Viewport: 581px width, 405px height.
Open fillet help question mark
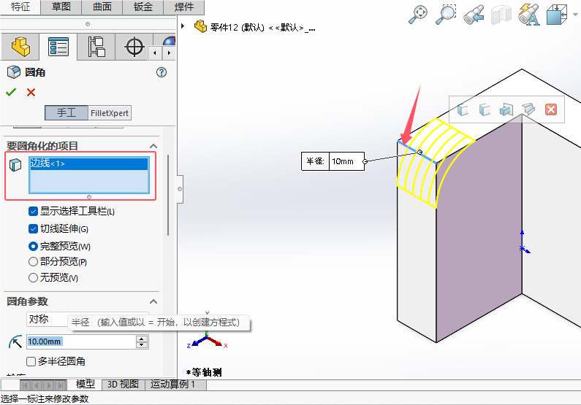[x=162, y=72]
